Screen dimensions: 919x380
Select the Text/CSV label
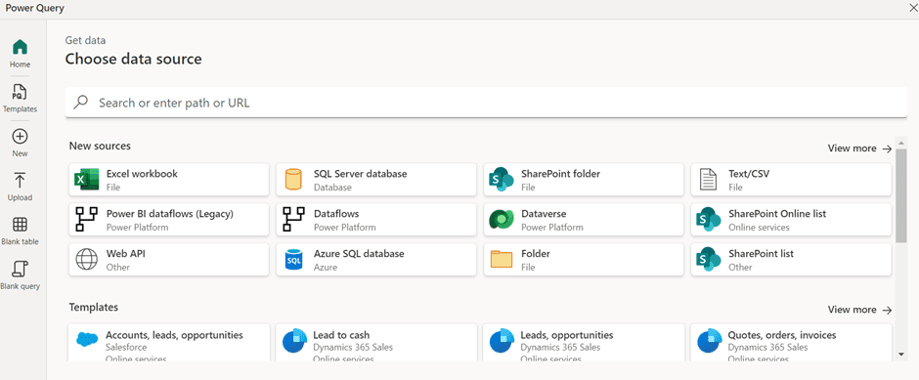[x=749, y=174]
